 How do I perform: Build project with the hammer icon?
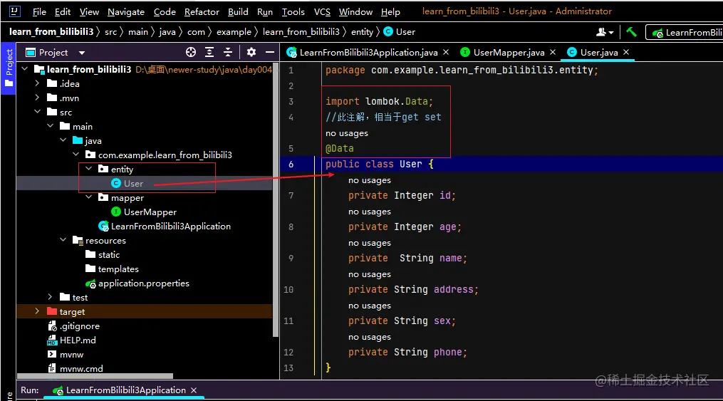click(631, 32)
